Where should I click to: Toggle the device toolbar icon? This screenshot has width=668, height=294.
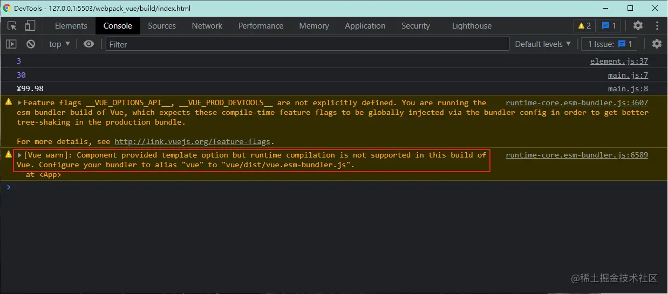tap(30, 26)
